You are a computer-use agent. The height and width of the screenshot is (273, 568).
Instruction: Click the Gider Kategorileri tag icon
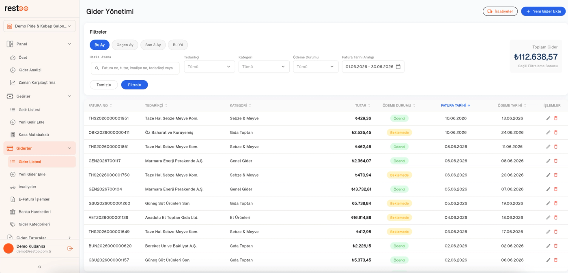click(x=13, y=224)
